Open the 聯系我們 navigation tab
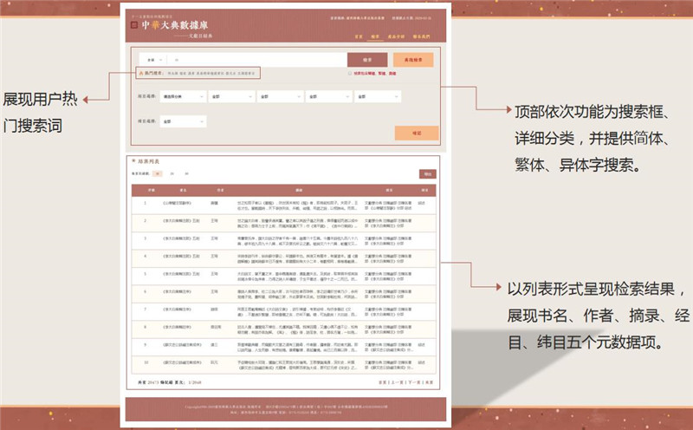This screenshot has width=693, height=430. [422, 36]
